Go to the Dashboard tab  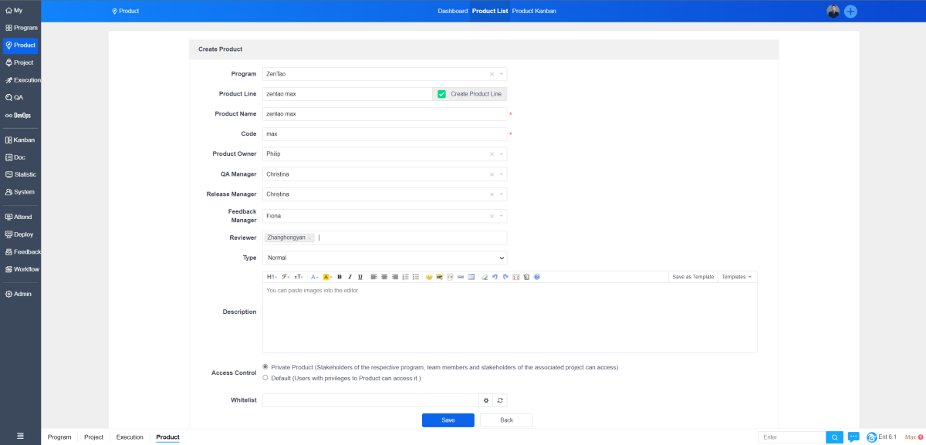[x=452, y=12]
